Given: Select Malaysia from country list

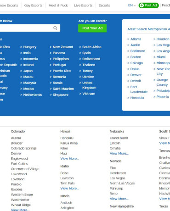Looking at the screenshot, I should pyautogui.click(x=29, y=83).
